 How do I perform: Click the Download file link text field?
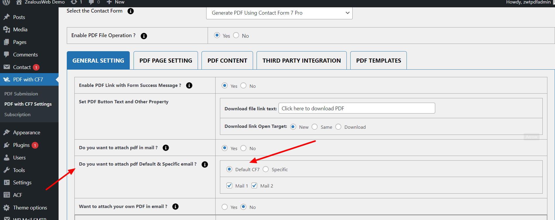[x=356, y=108]
